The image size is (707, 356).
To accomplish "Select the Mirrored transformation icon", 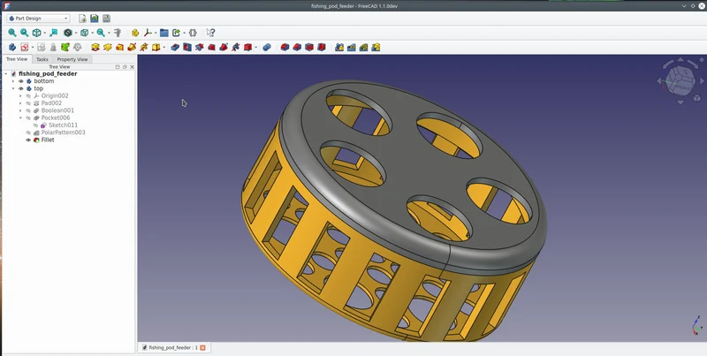I will (339, 47).
